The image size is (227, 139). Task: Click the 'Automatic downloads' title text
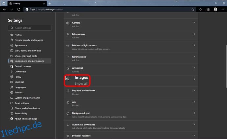pyautogui.click(x=84, y=125)
